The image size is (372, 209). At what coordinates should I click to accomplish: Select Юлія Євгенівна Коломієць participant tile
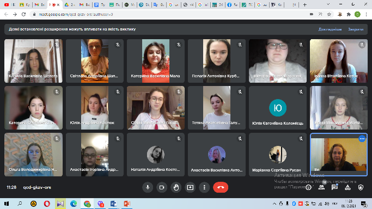click(278, 108)
